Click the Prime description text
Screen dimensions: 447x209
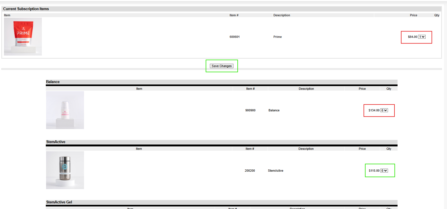click(278, 37)
